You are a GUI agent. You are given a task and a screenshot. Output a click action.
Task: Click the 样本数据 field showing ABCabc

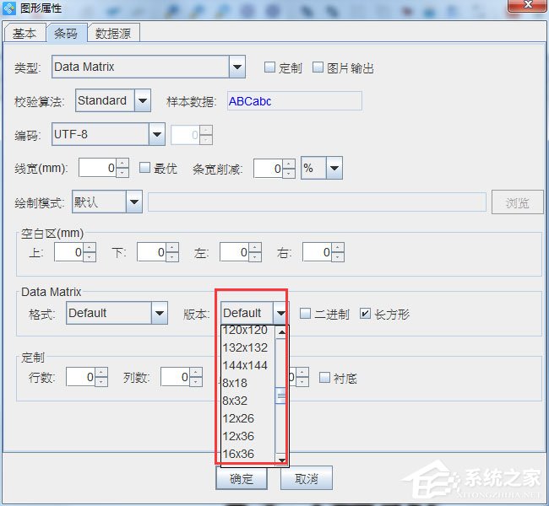click(295, 101)
